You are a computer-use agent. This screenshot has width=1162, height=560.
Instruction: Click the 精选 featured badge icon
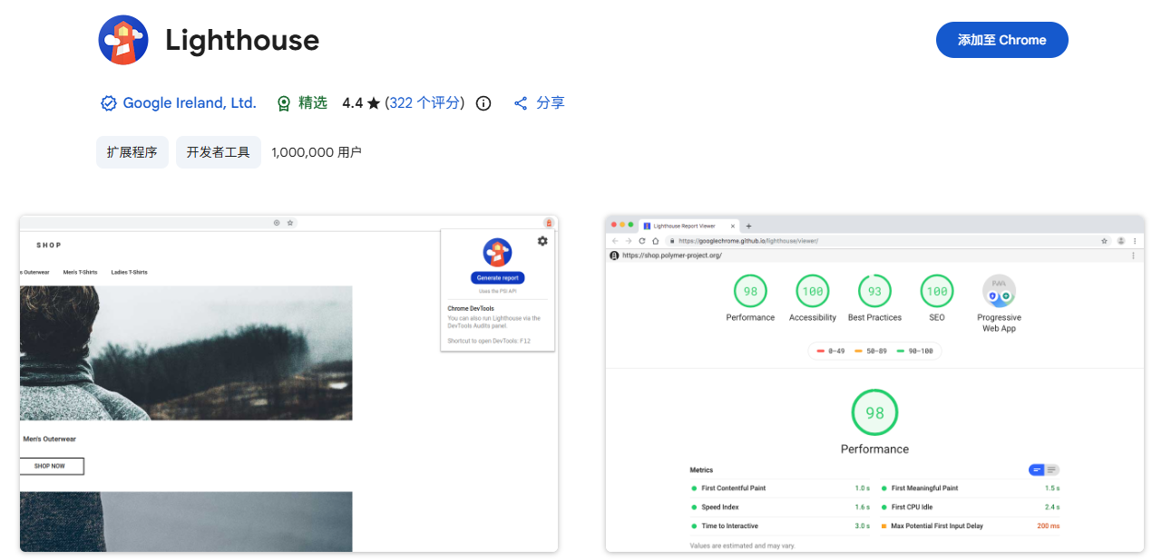point(284,102)
